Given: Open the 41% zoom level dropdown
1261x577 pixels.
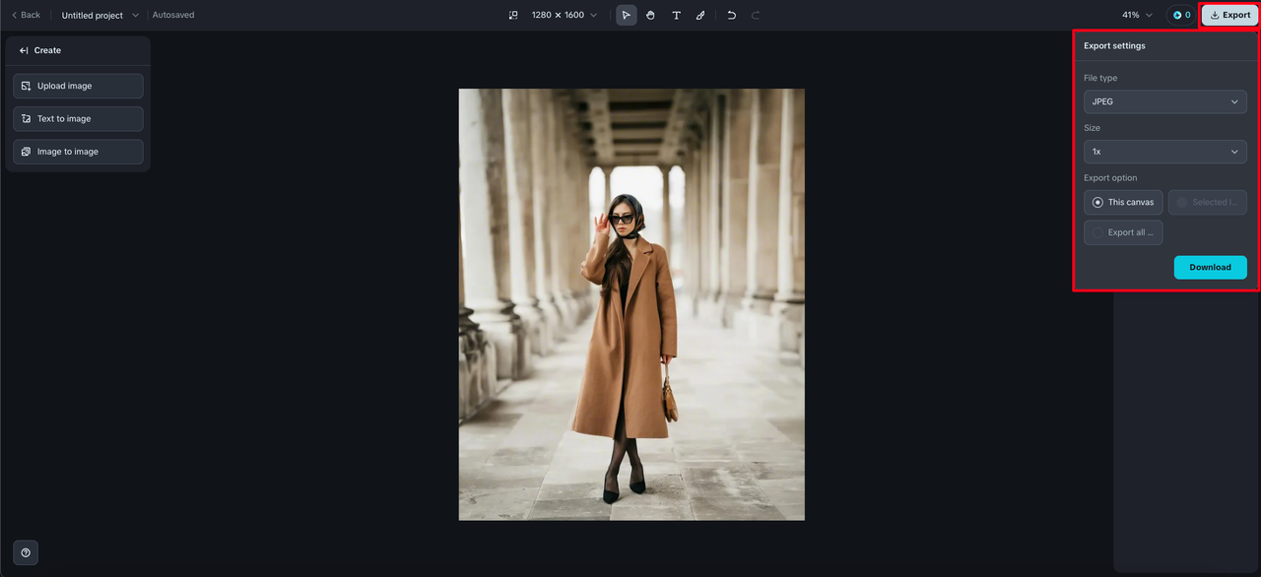Looking at the screenshot, I should [1137, 15].
